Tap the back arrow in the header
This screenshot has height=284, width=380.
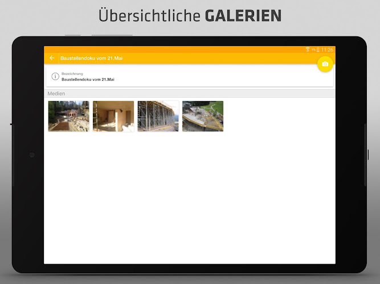pyautogui.click(x=52, y=58)
